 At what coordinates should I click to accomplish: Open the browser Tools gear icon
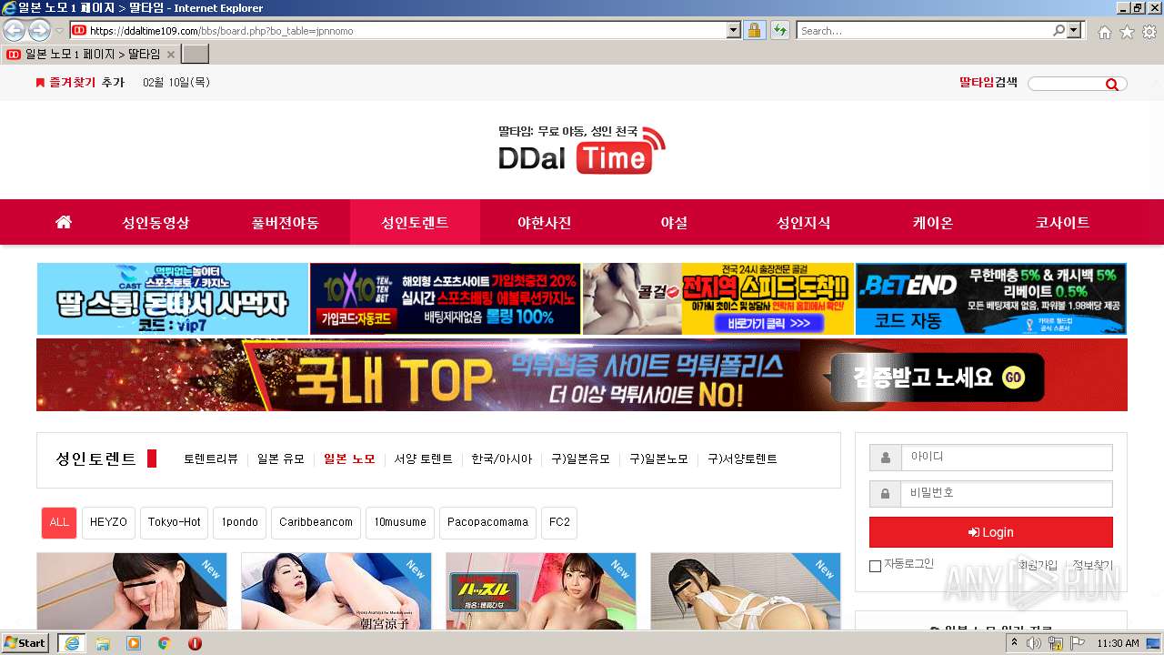tap(1149, 32)
